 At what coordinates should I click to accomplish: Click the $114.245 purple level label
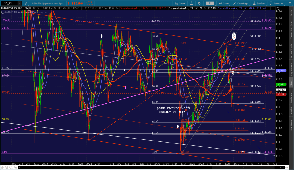[x=267, y=28]
